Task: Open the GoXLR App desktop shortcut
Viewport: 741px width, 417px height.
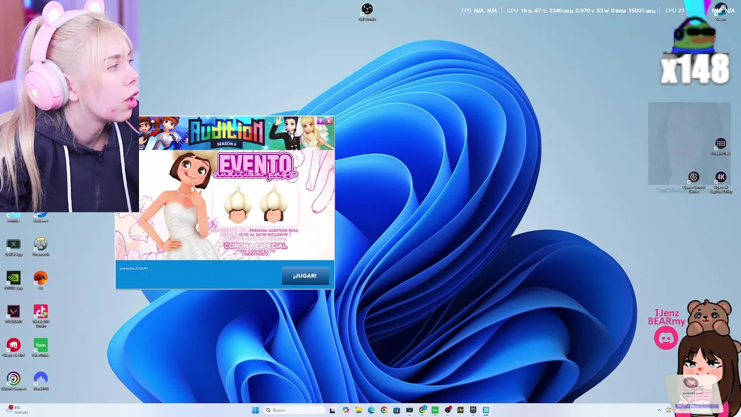Action: coord(13,247)
